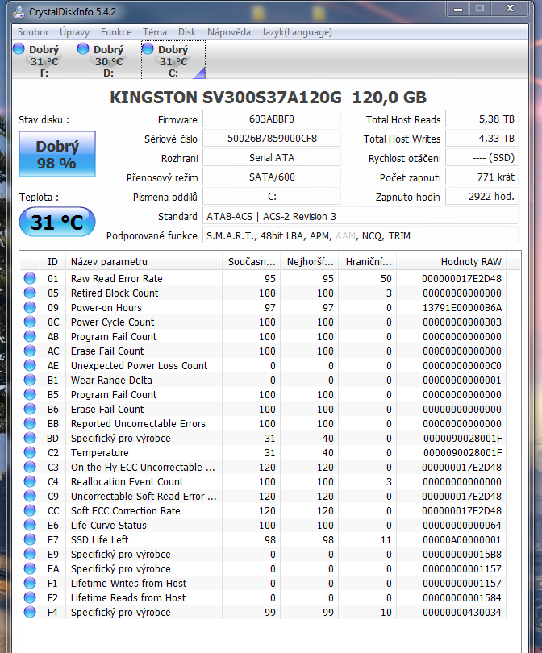Screen dimensions: 542x653
Task: Click status icon of Raw Read Error Rate
Action: tap(30, 278)
